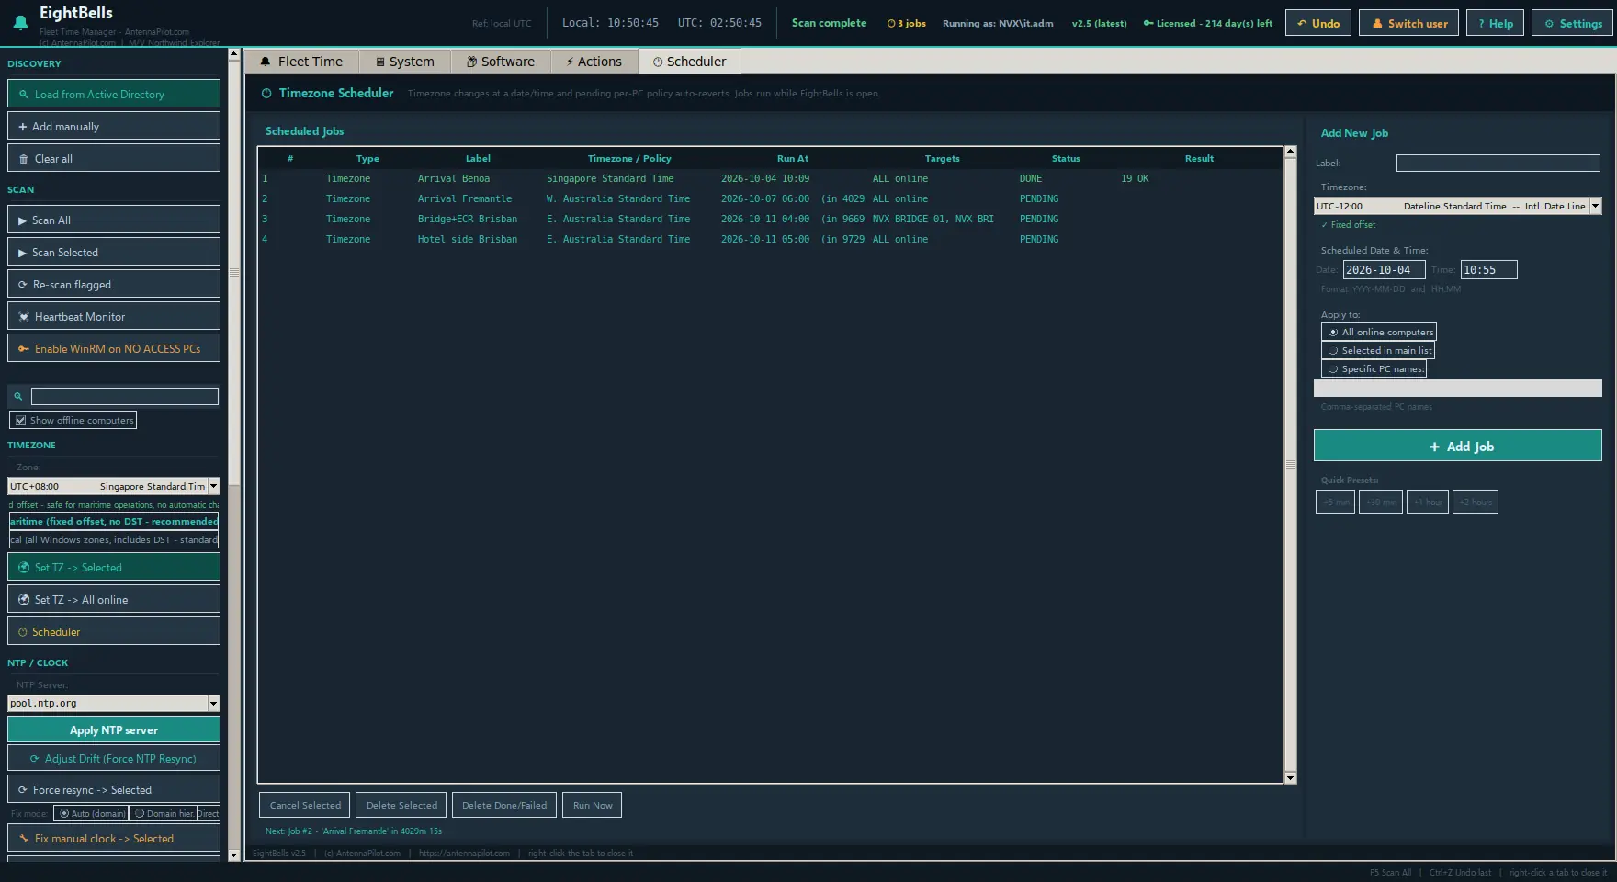1617x882 pixels.
Task: Re-scan flagged computers
Action: point(114,284)
